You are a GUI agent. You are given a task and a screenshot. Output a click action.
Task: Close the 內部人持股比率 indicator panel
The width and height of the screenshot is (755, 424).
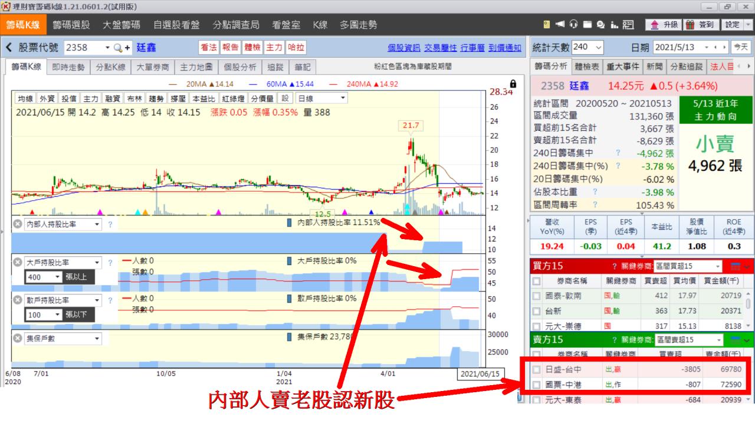[18, 224]
